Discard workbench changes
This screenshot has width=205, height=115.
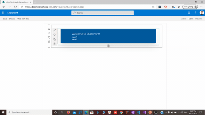click(x=12, y=19)
